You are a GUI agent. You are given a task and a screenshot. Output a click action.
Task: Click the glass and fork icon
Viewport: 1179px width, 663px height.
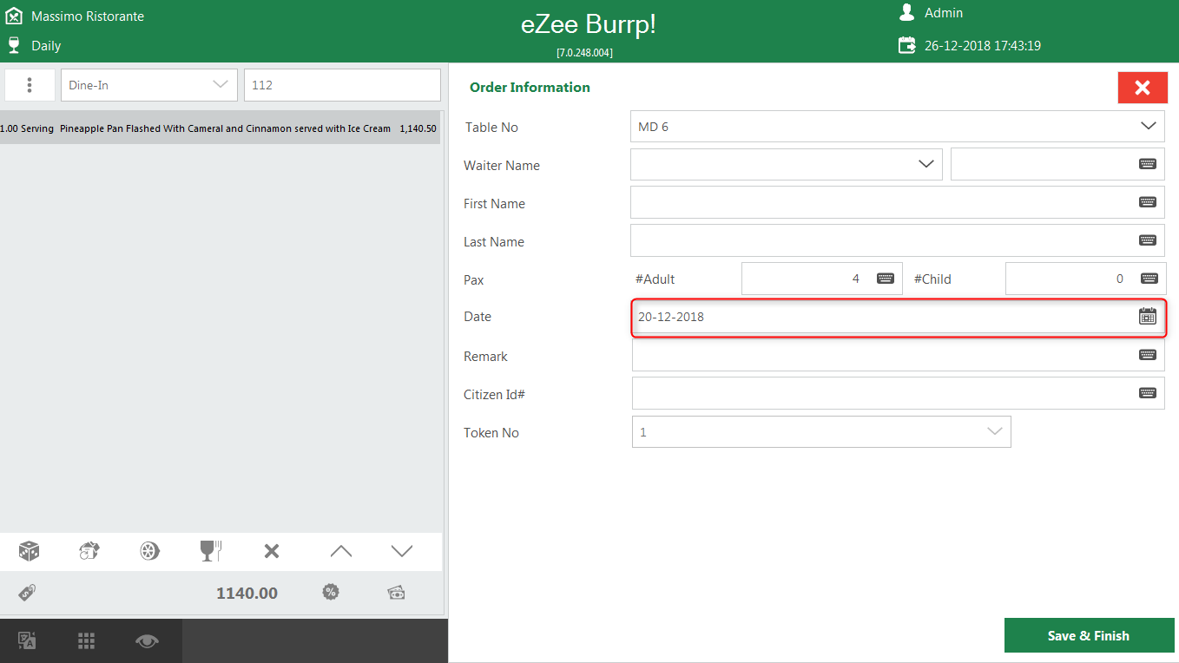211,551
